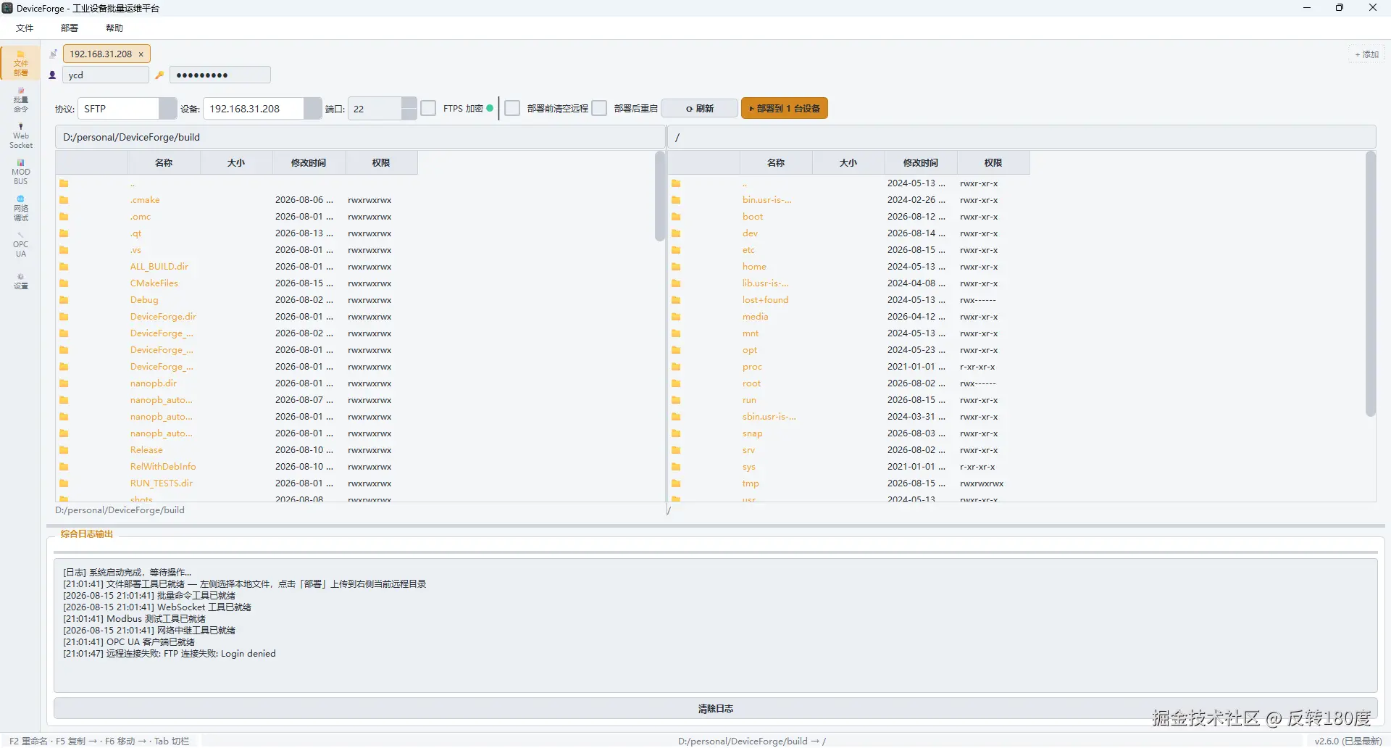Open the Web Socket tool in sidebar
This screenshot has width=1391, height=748.
click(20, 136)
